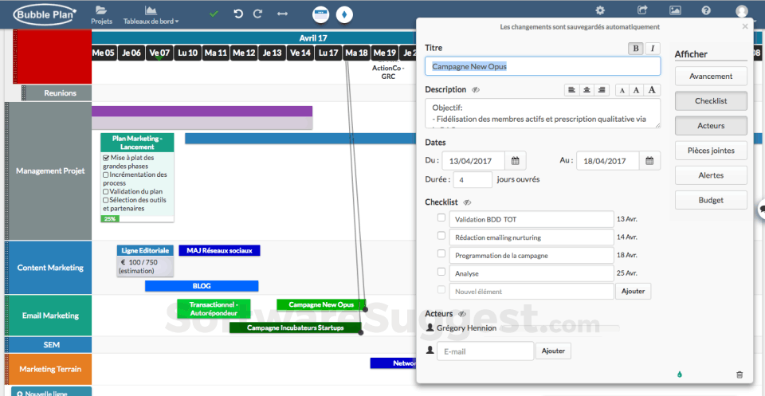Check the Validation BDD TOT item
The width and height of the screenshot is (765, 396).
point(441,218)
